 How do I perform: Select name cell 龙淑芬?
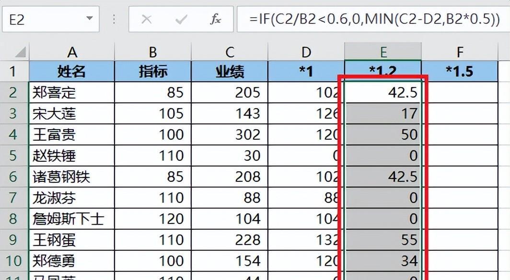click(x=72, y=198)
